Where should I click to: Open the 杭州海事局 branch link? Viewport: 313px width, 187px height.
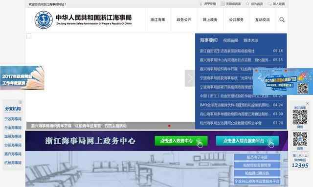[x=13, y=163]
